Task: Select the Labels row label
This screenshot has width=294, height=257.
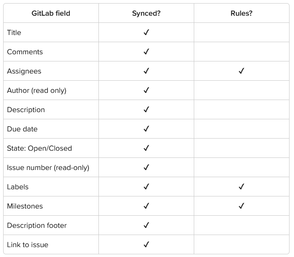Action: click(x=18, y=187)
